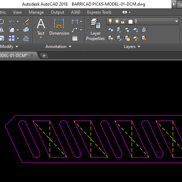182x182 pixels.
Task: Click the Erase tool icon
Action: [26, 22]
